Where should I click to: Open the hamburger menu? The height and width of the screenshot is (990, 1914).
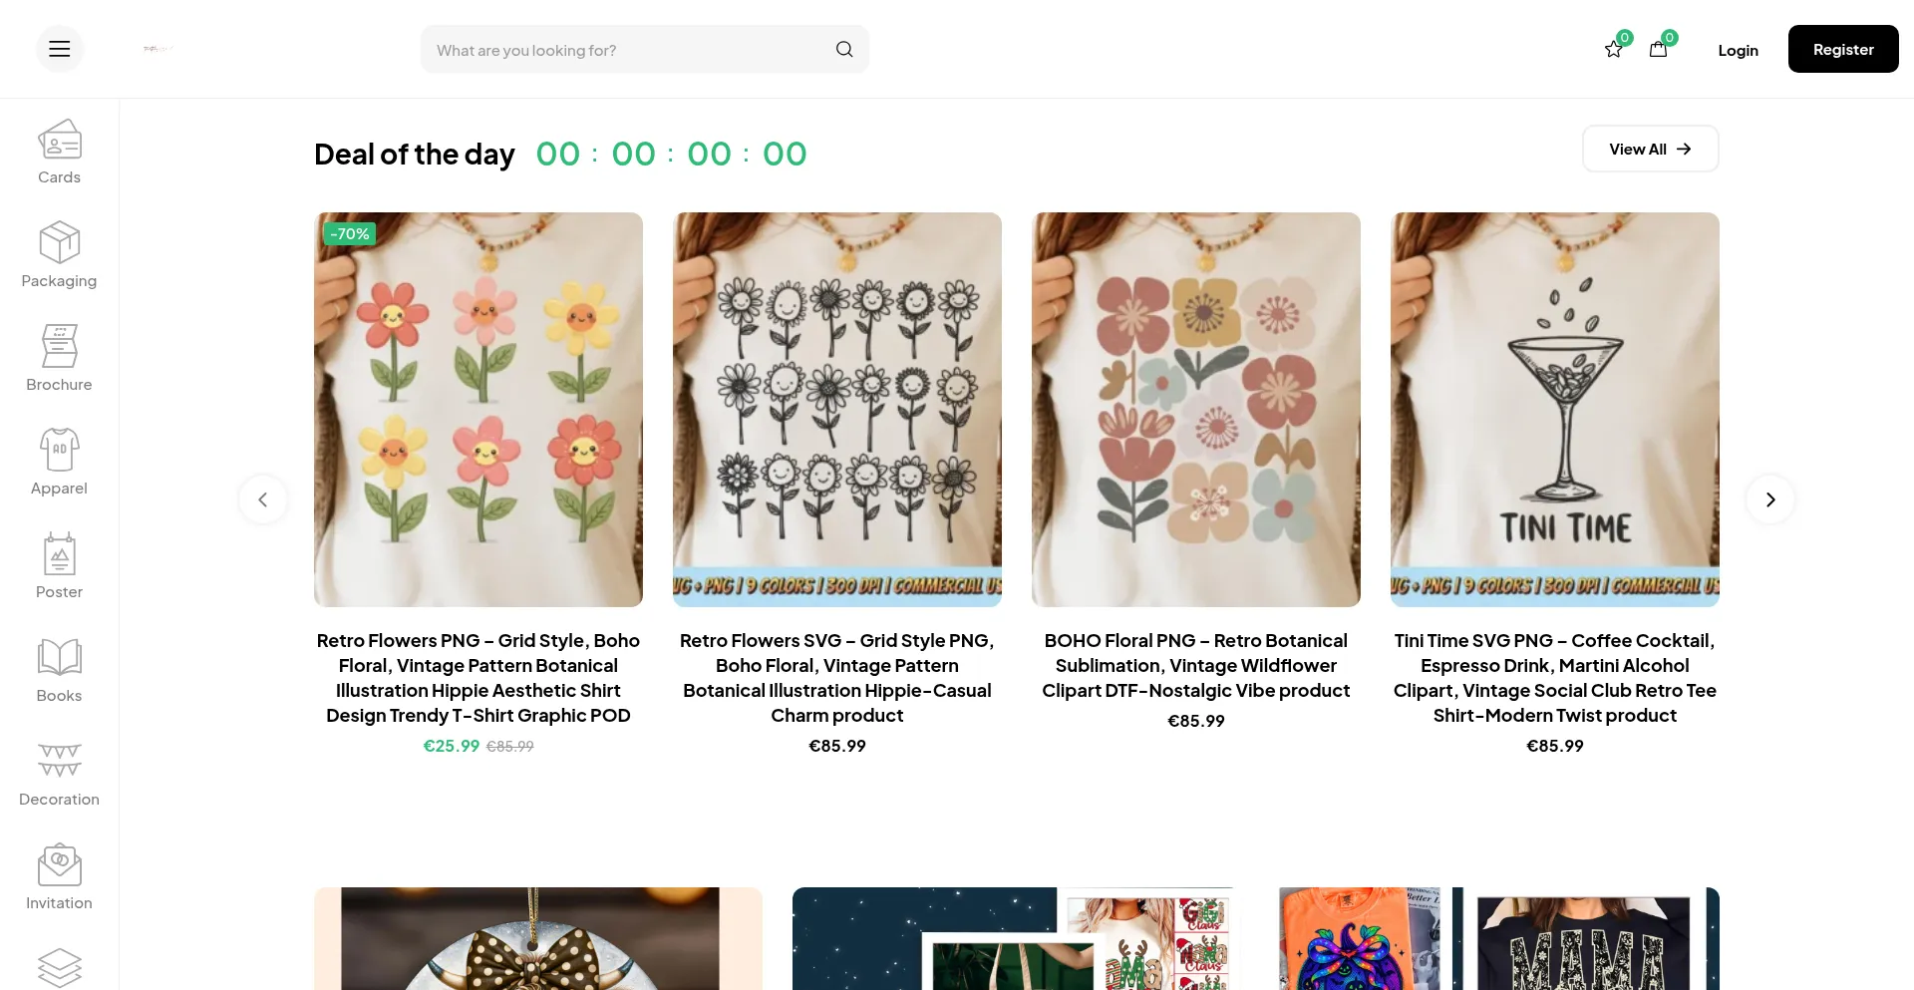(x=60, y=49)
